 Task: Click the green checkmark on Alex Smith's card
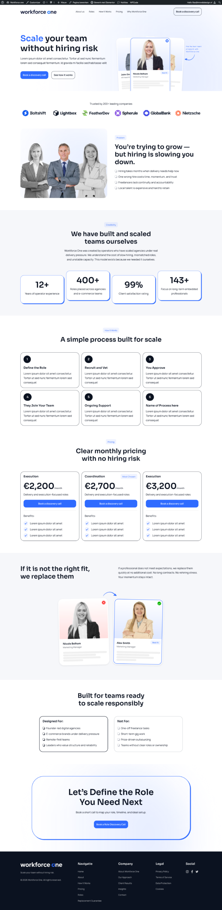pos(159,603)
